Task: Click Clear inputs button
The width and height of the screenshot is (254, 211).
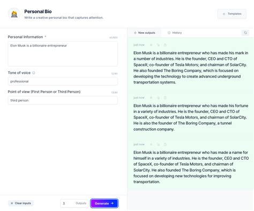Action: pyautogui.click(x=21, y=203)
